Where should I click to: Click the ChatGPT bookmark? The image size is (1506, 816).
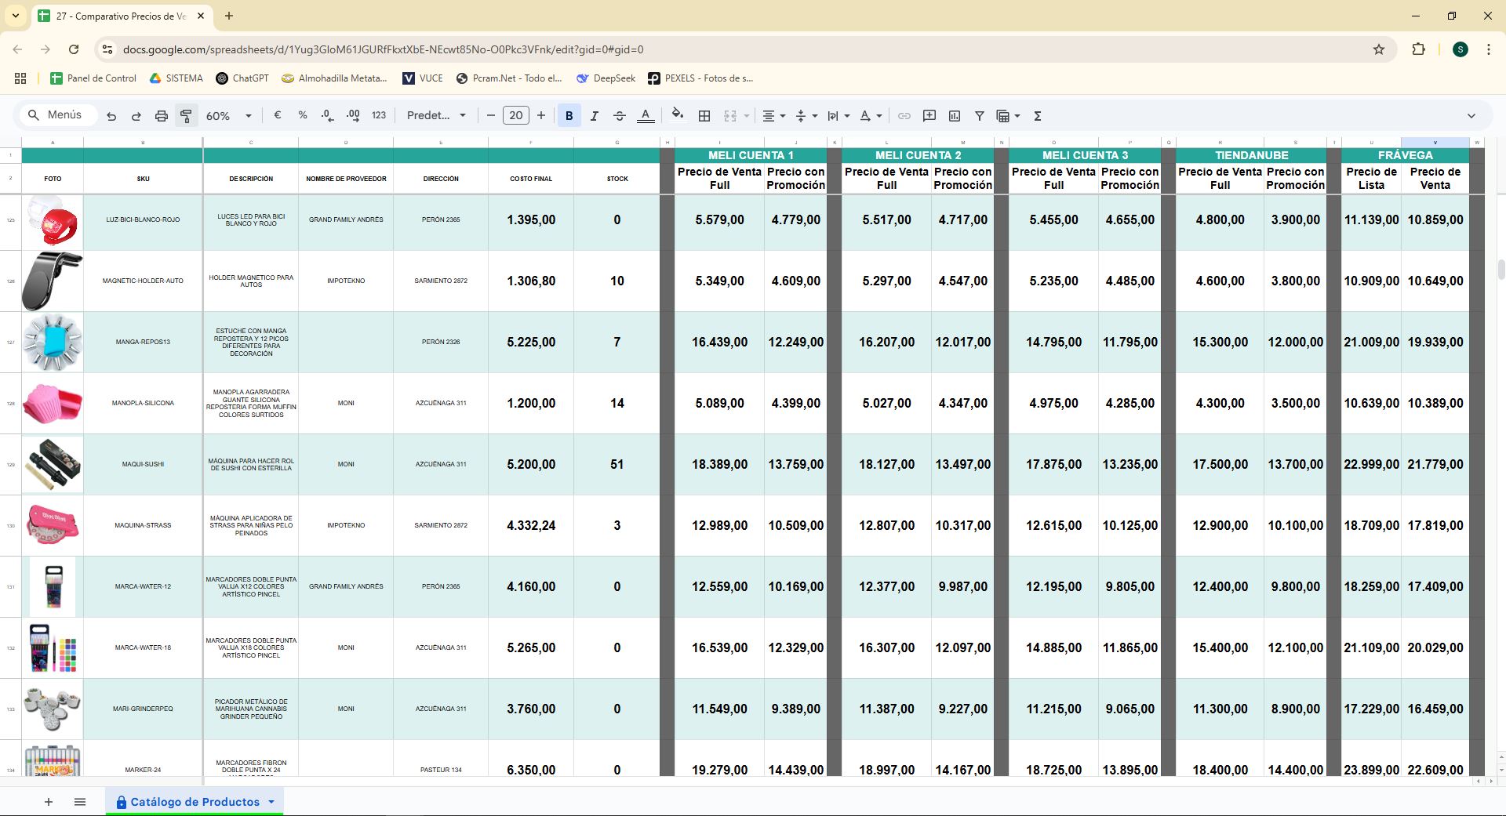tap(242, 78)
